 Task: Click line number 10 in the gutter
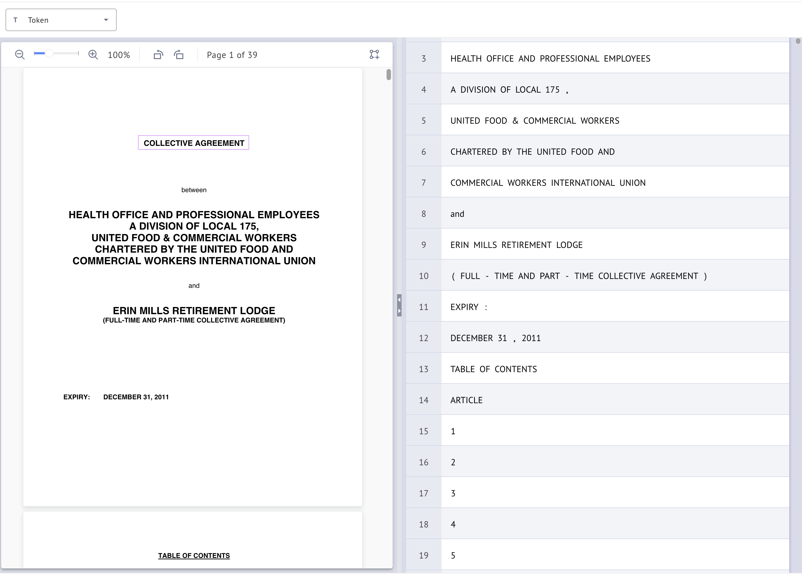click(423, 276)
